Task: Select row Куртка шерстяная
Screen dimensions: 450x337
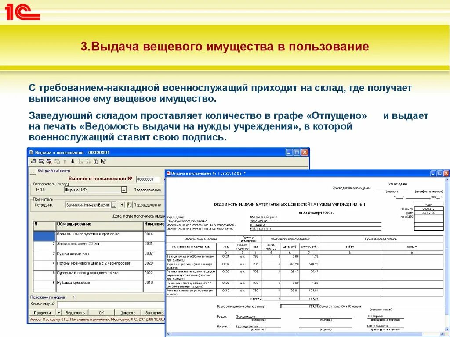Action: coord(99,255)
